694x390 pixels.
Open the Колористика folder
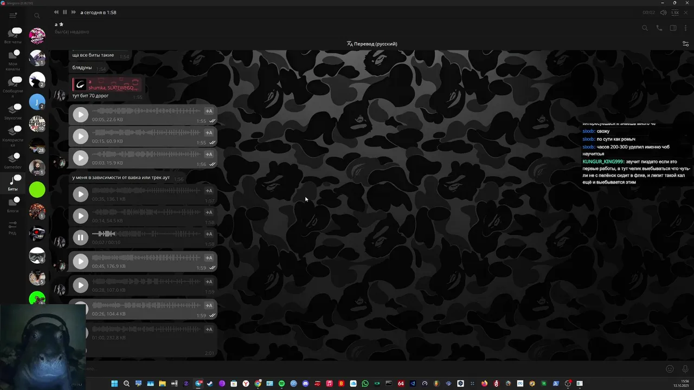click(13, 136)
